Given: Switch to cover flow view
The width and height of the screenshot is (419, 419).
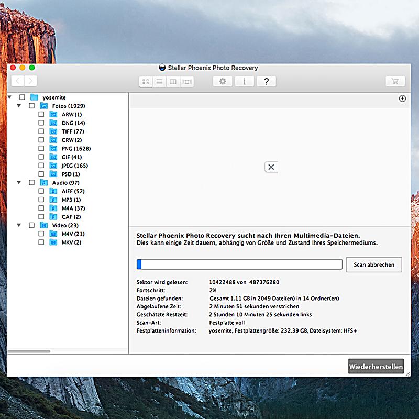Looking at the screenshot, I should click(x=187, y=82).
